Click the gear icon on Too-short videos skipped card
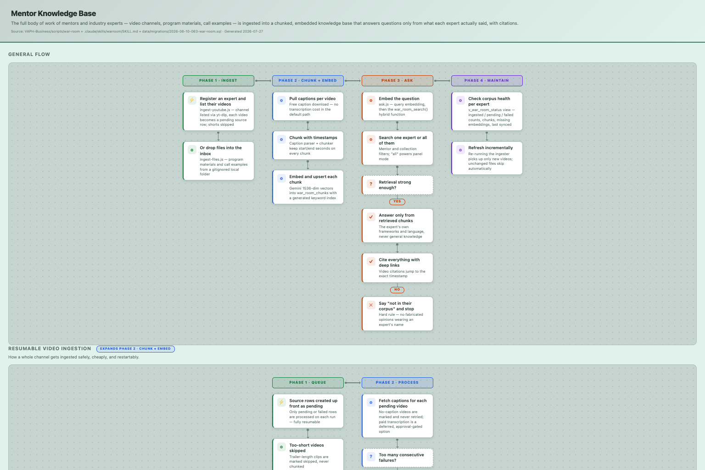This screenshot has width=705, height=470. coord(281,447)
